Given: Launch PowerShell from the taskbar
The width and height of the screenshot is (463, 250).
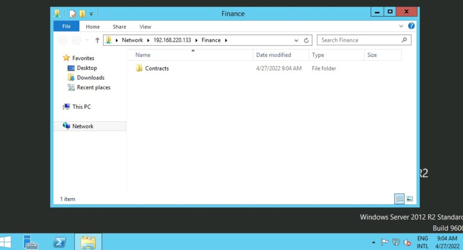Looking at the screenshot, I should (x=59, y=242).
